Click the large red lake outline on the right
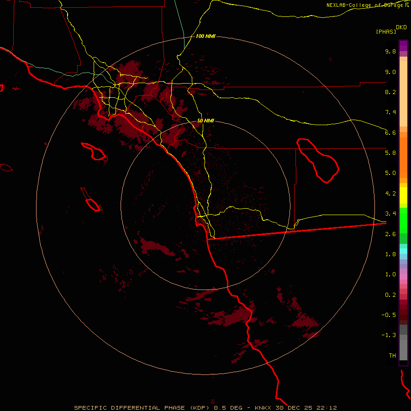 coord(318,161)
